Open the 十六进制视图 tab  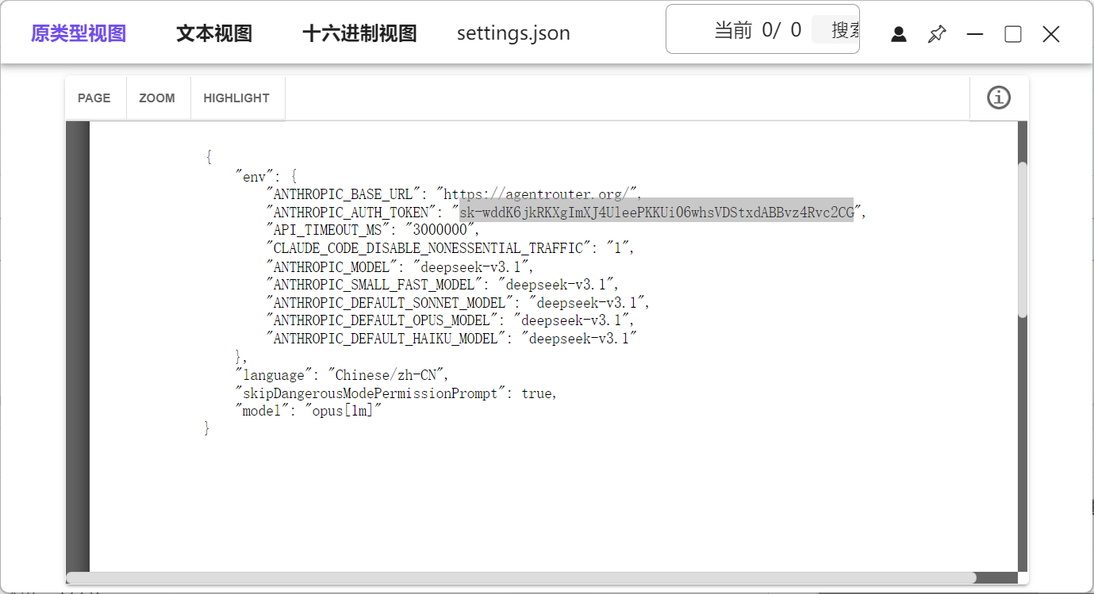pos(359,33)
